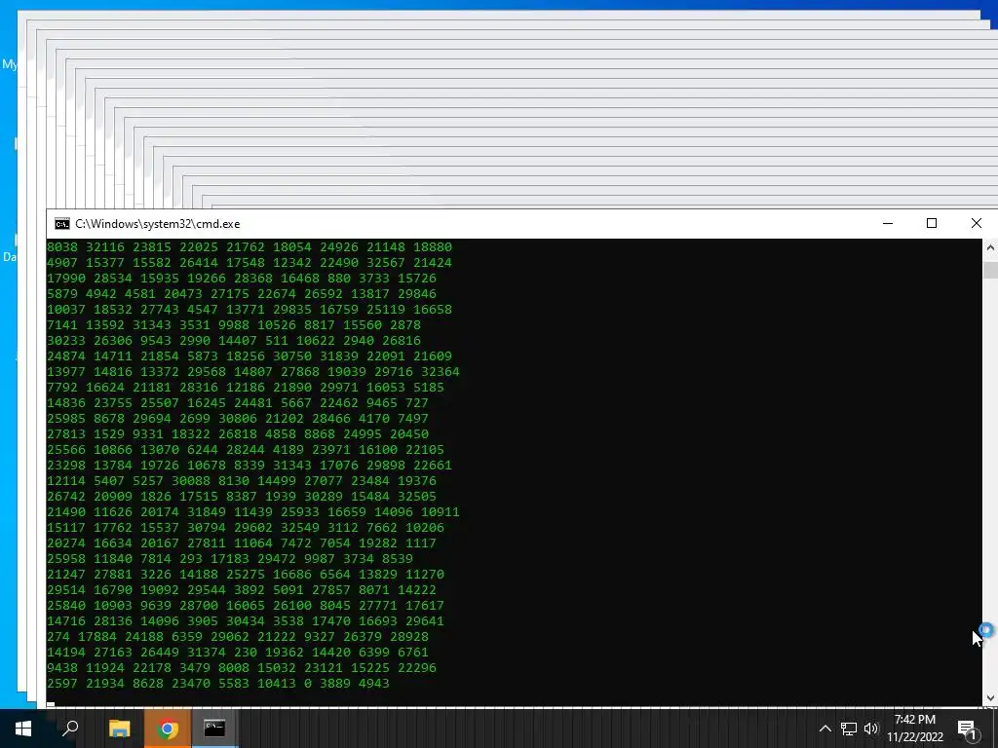Maximize the cmd.exe window

point(932,223)
